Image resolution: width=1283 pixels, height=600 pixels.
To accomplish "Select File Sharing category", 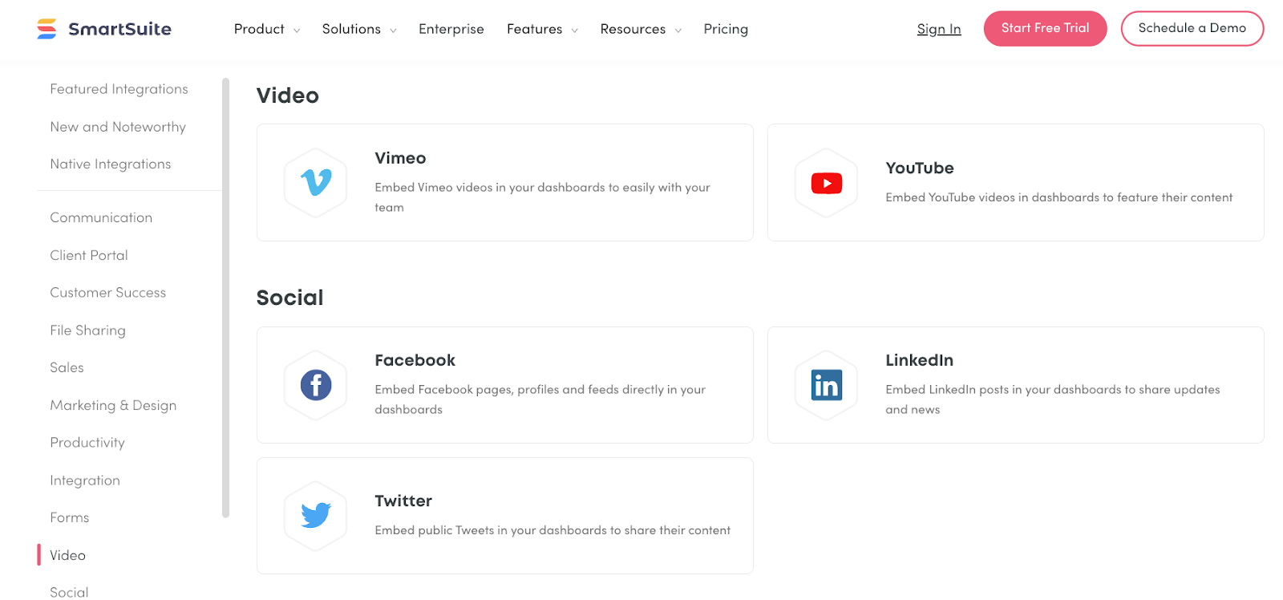I will pos(87,330).
